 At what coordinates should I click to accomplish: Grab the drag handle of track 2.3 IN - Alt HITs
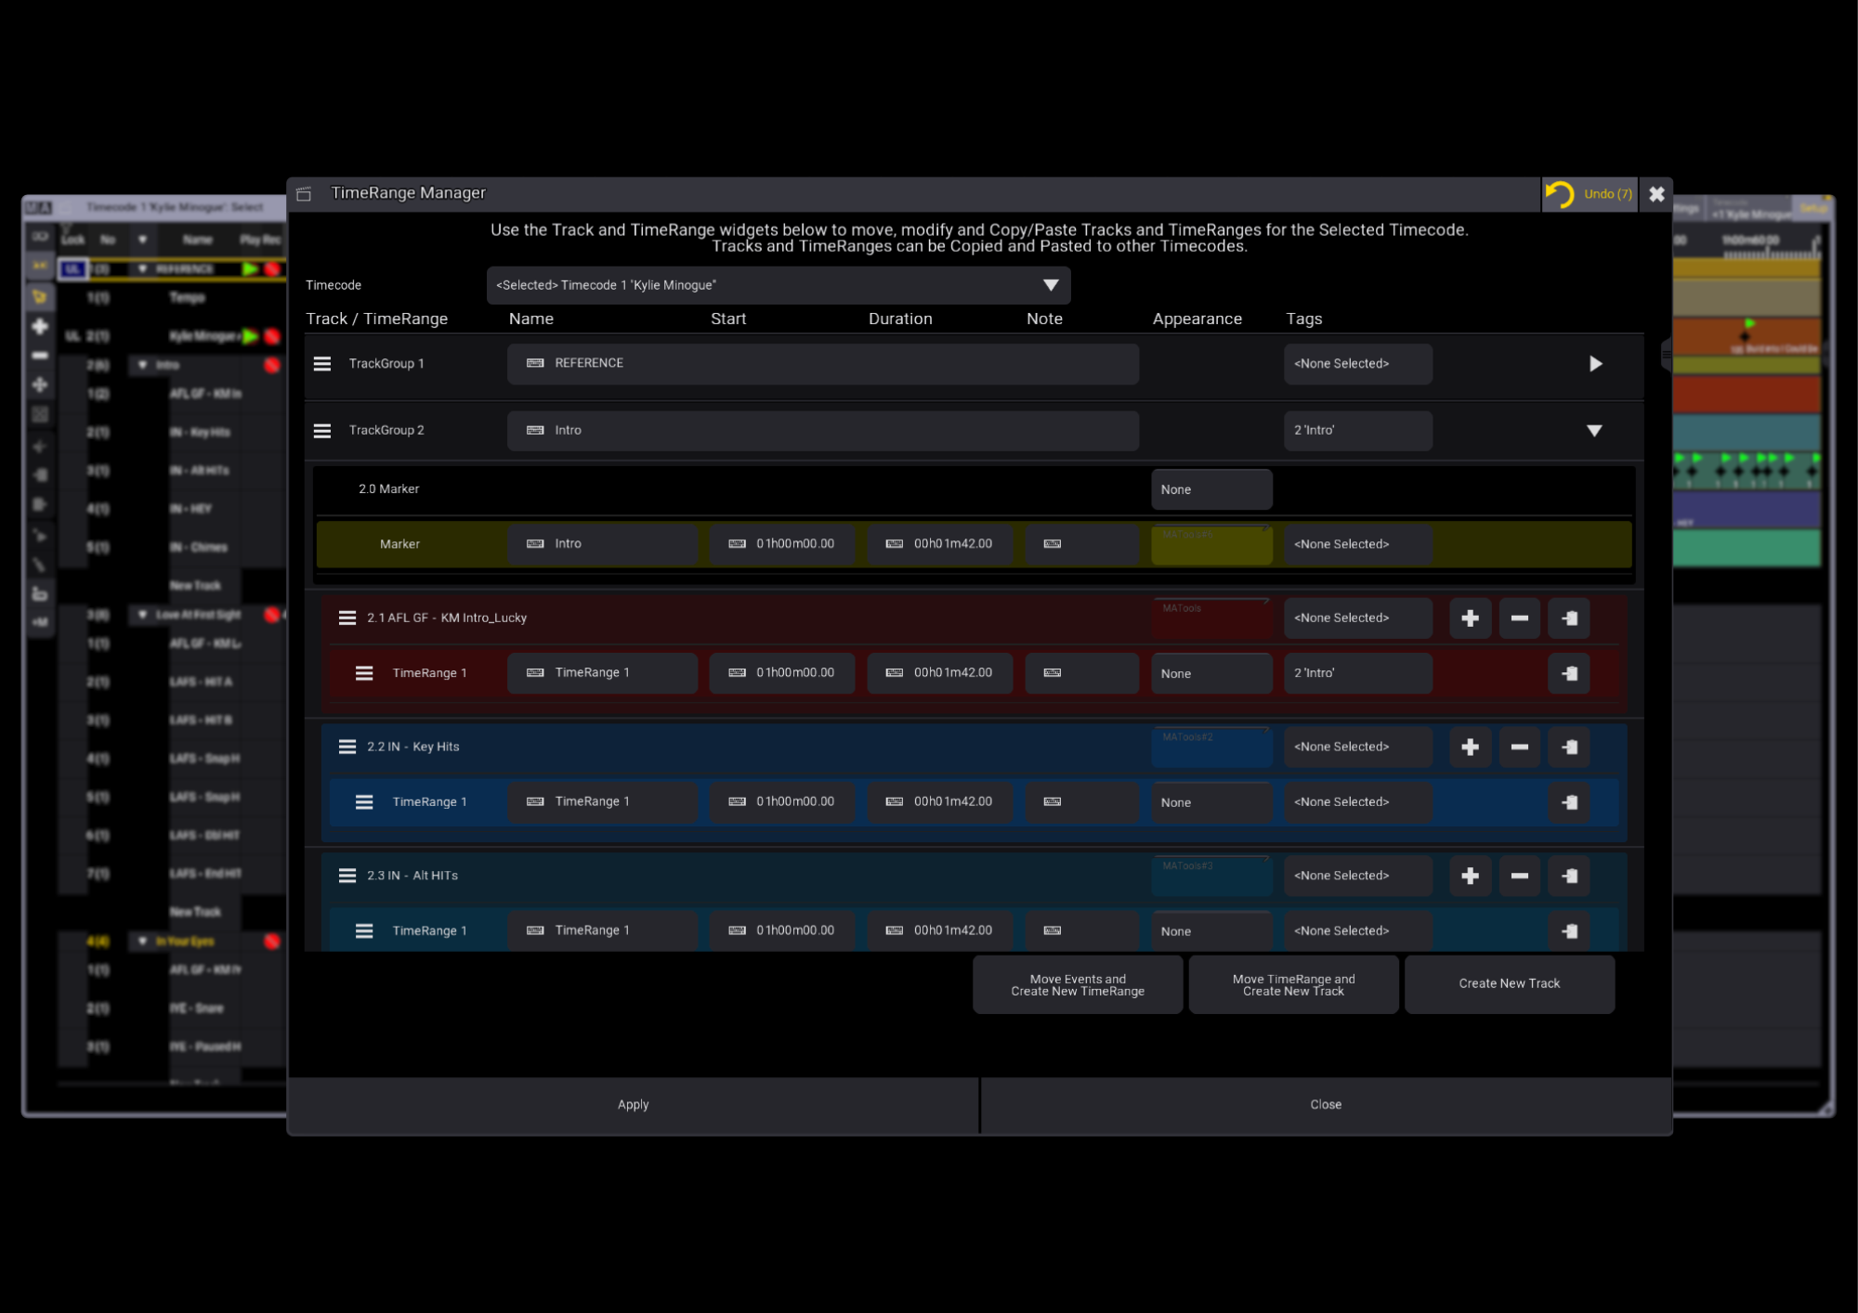(x=347, y=876)
